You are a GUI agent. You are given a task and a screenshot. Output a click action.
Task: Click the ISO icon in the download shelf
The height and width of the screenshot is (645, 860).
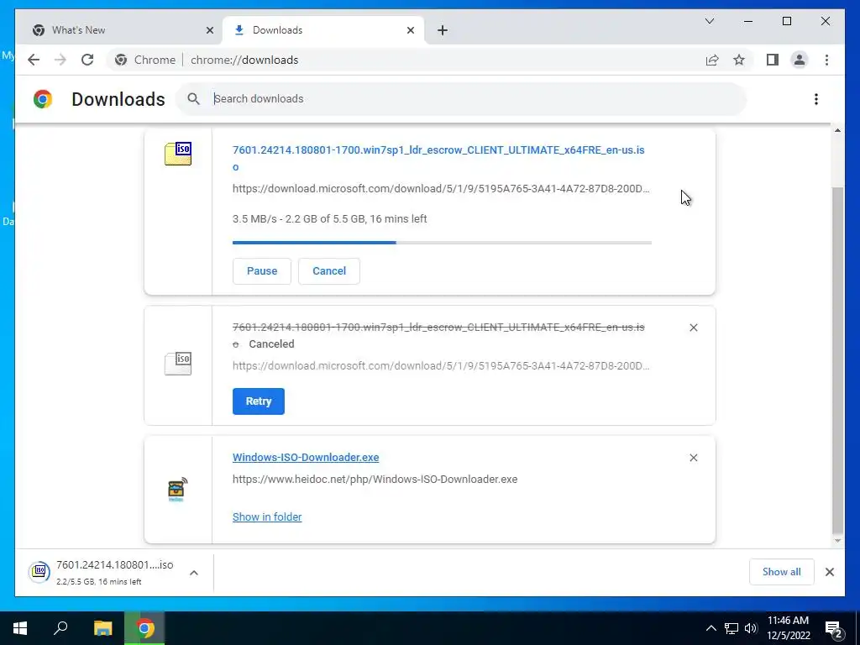39,572
